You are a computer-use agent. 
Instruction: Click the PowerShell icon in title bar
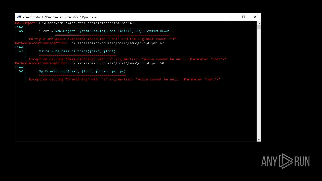coord(19,17)
